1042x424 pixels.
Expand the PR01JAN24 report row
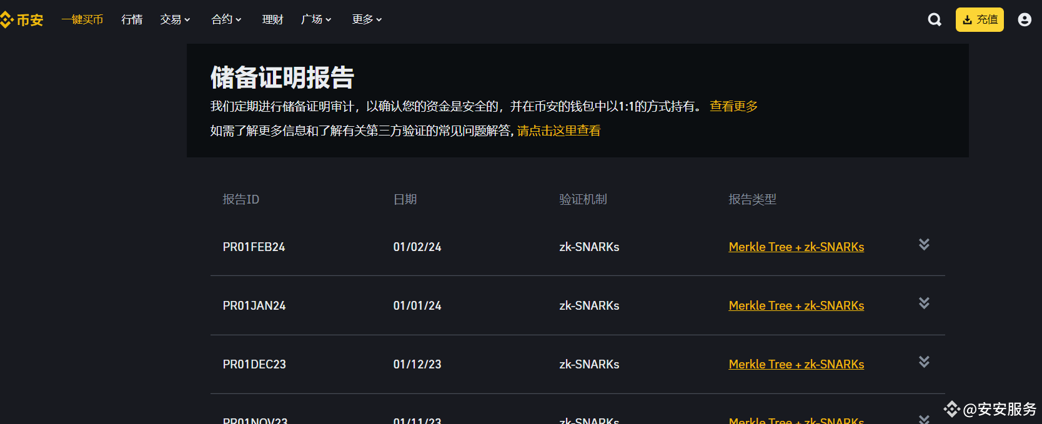coord(924,303)
